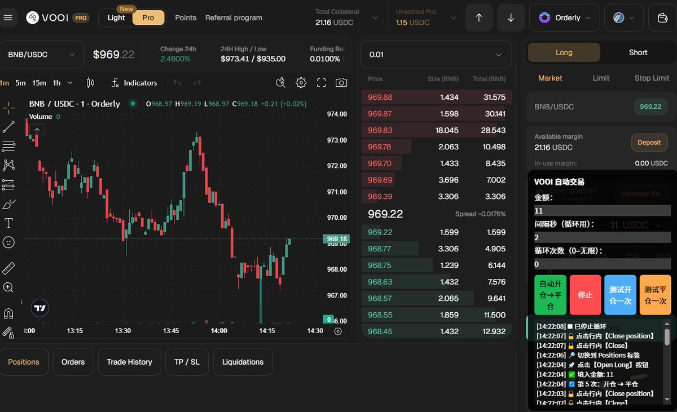Click the VOOI Pro logo
This screenshot has height=412, width=677.
coord(57,17)
